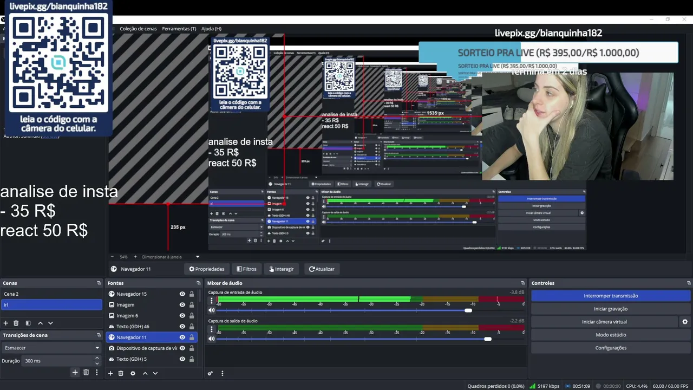Add a source with the plus icon in Fontes
The width and height of the screenshot is (693, 390).
(110, 373)
